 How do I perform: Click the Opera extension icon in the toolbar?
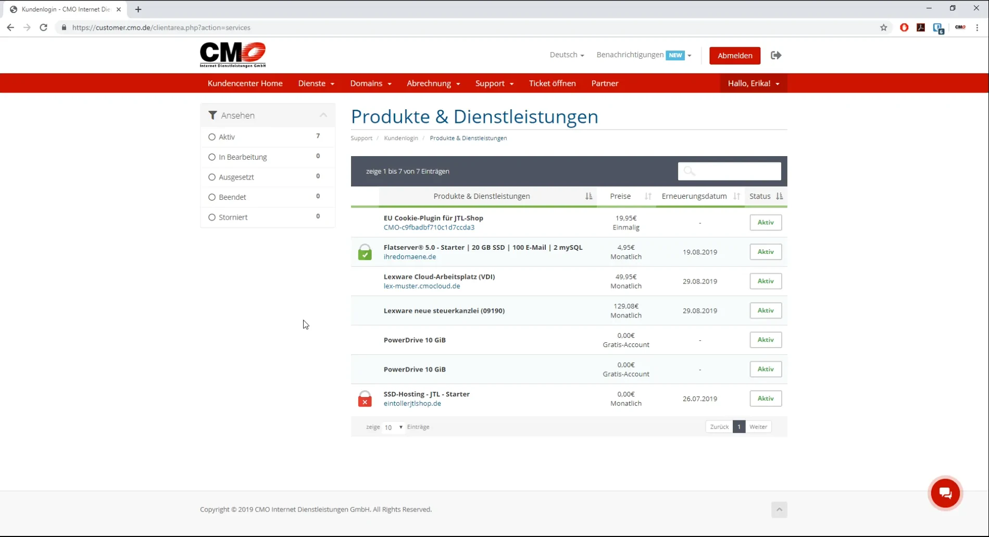click(904, 28)
